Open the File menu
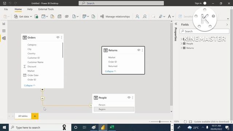Image resolution: width=233 pixels, height=131 pixels. pyautogui.click(x=6, y=9)
